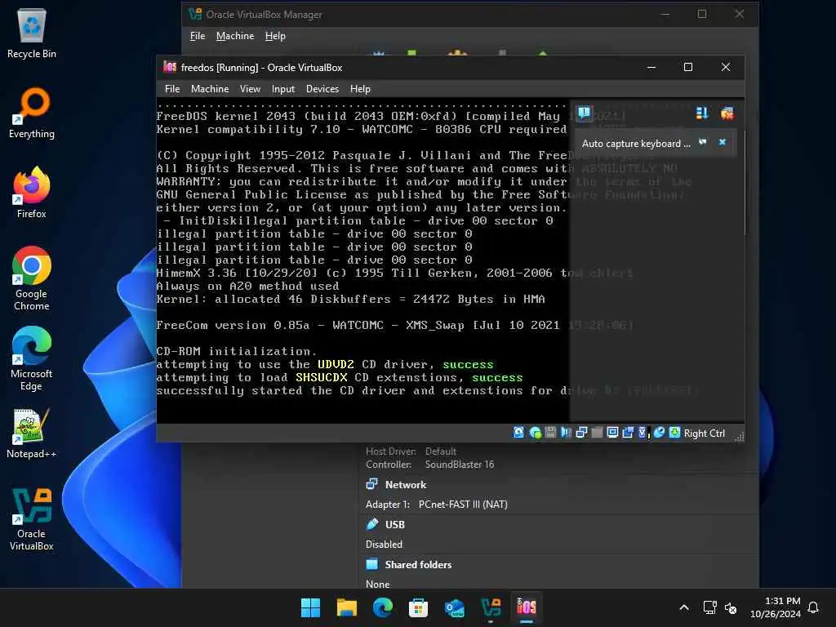The width and height of the screenshot is (836, 627).
Task: Click the Right Ctrl host key label
Action: click(x=704, y=434)
